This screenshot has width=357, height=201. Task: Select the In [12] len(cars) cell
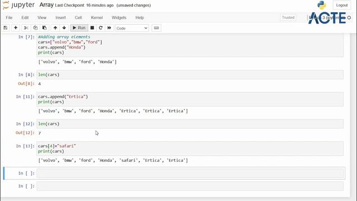click(x=190, y=124)
